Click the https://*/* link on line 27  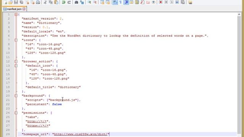tap(38, 126)
